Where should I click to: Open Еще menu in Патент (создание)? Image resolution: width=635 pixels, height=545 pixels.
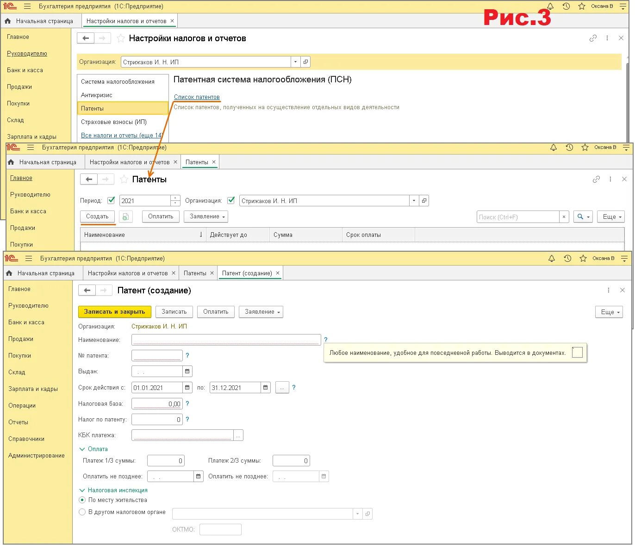[609, 312]
